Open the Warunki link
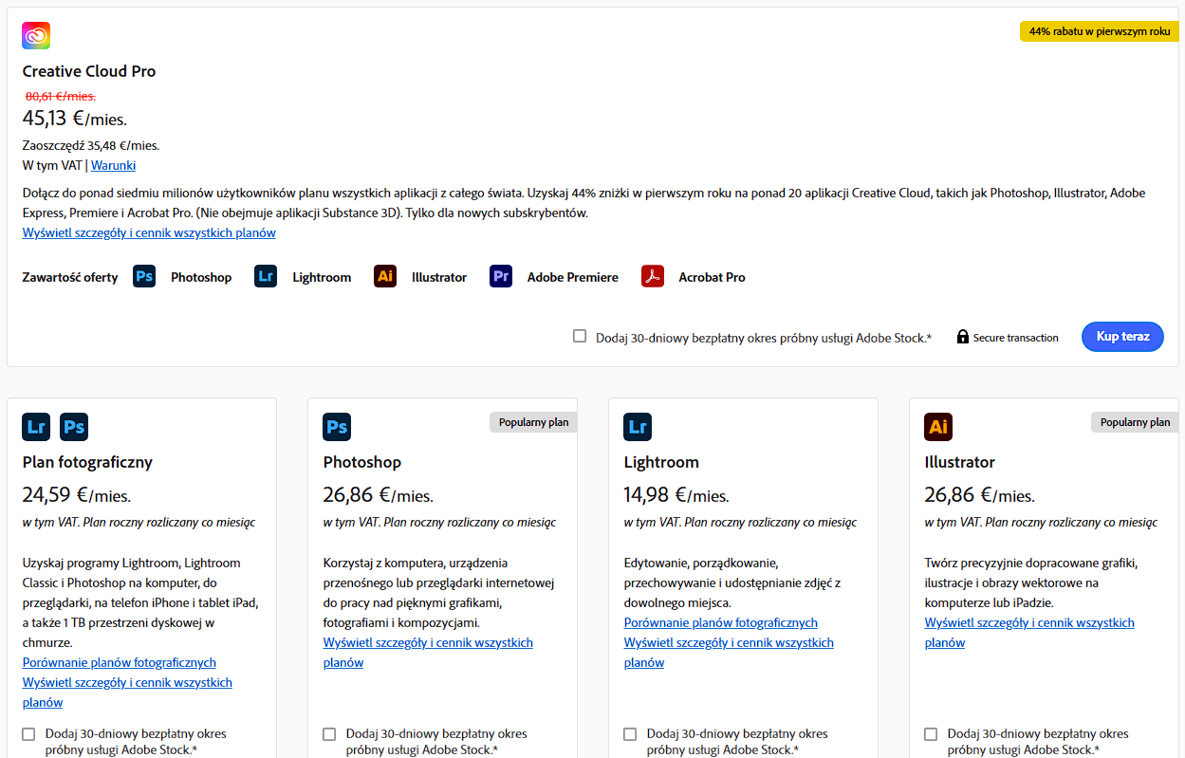1185x758 pixels. pos(113,165)
